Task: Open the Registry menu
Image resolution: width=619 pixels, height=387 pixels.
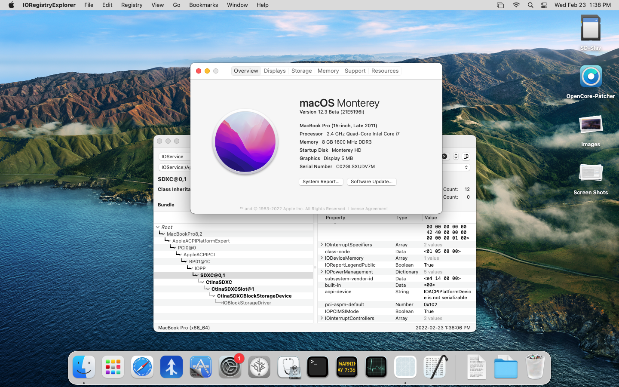Action: pyautogui.click(x=132, y=5)
